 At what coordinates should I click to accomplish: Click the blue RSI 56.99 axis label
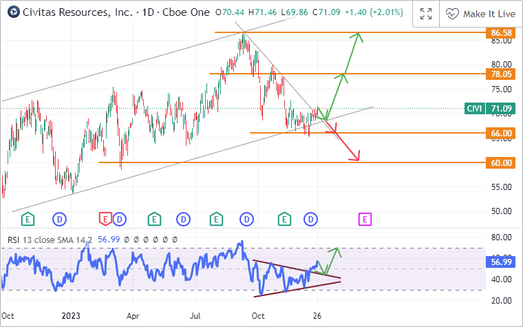[501, 262]
